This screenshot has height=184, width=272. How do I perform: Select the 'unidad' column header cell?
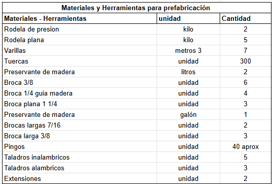(x=188, y=18)
